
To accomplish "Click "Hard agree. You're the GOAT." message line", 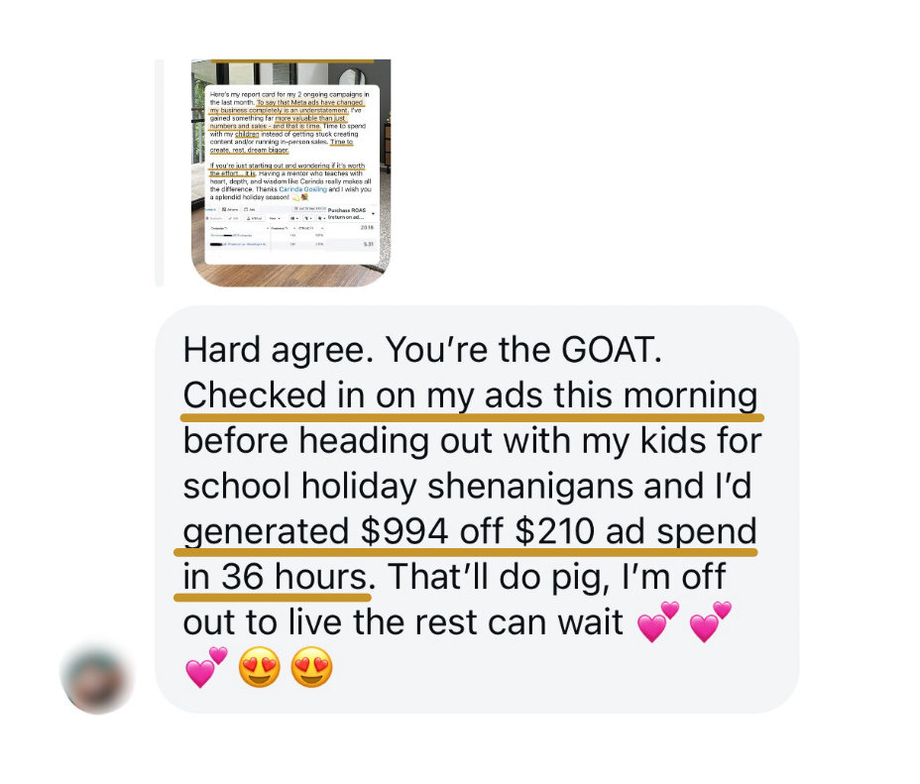I will 422,350.
